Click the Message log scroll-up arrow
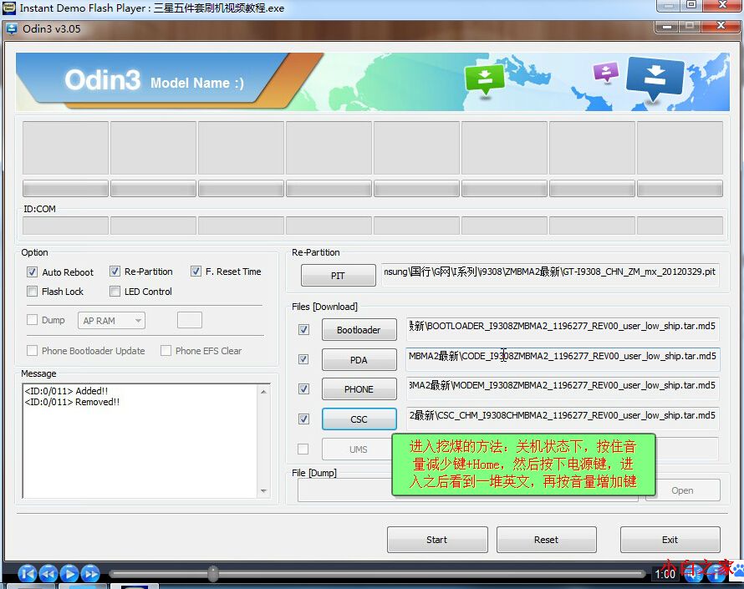 [263, 392]
